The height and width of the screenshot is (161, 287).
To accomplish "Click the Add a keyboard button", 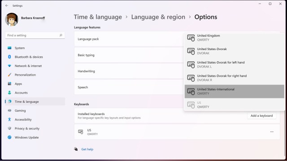I will [261, 116].
